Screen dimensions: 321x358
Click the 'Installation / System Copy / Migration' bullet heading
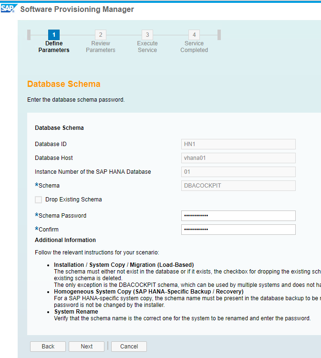pos(124,265)
